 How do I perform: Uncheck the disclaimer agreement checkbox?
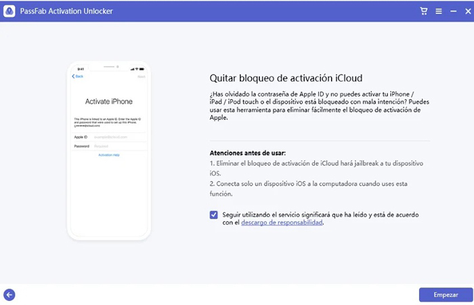click(x=214, y=215)
